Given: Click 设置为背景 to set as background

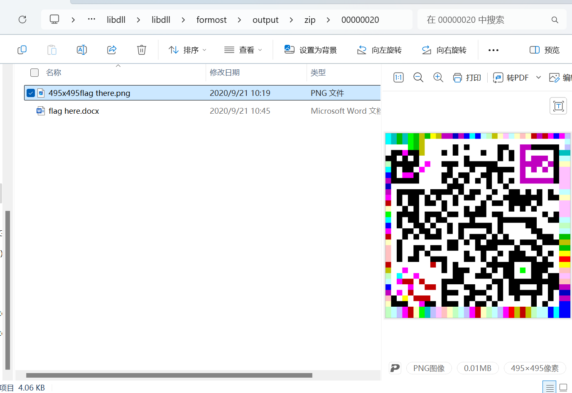Looking at the screenshot, I should [x=310, y=50].
